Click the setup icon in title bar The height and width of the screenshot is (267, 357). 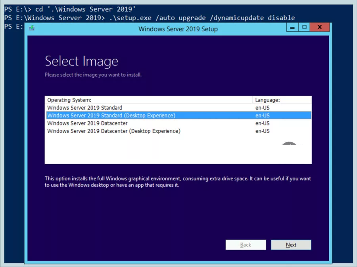(x=32, y=28)
